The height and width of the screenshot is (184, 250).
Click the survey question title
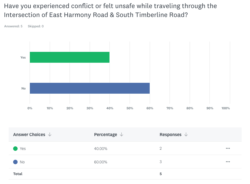[x=110, y=10]
